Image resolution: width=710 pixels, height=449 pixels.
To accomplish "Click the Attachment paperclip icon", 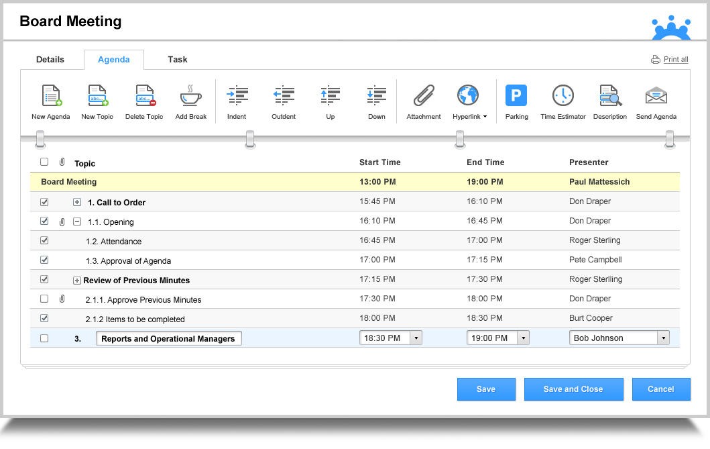I will [424, 96].
